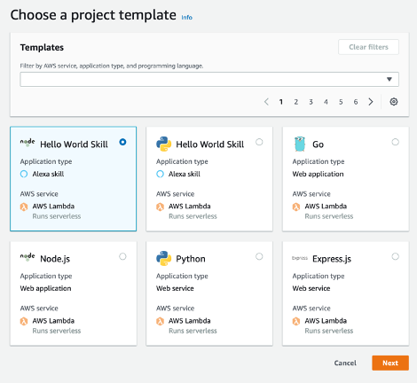This screenshot has width=417, height=383.
Task: Select the Python Hello World Skill radio button
Action: (x=259, y=142)
